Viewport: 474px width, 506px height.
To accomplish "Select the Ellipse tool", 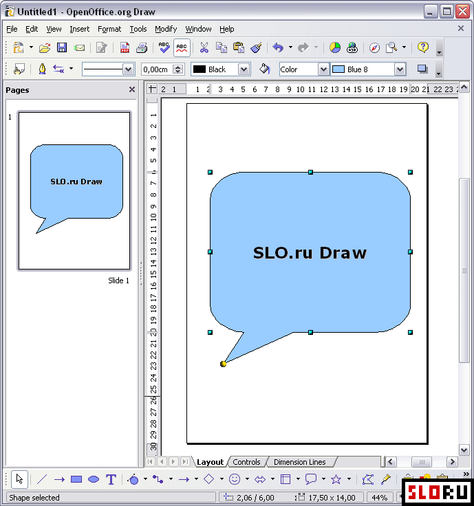I will point(94,480).
